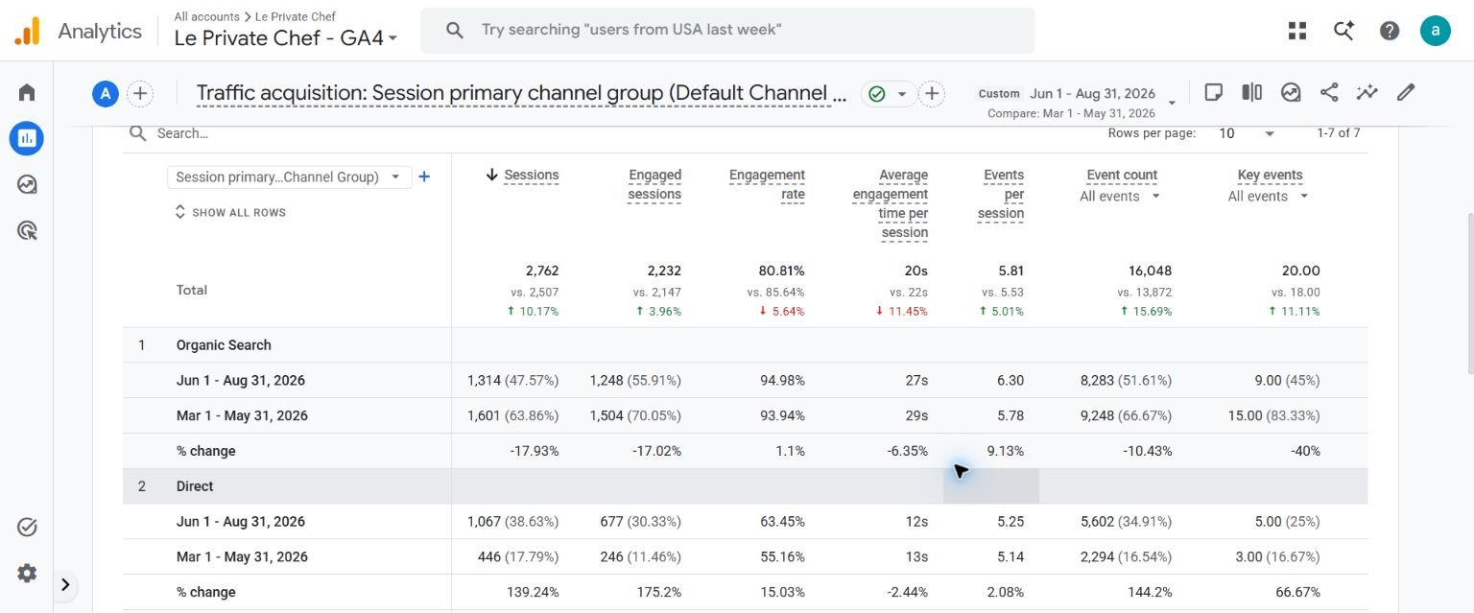The width and height of the screenshot is (1474, 613).
Task: Open Reports in left sidebar
Action: point(27,138)
